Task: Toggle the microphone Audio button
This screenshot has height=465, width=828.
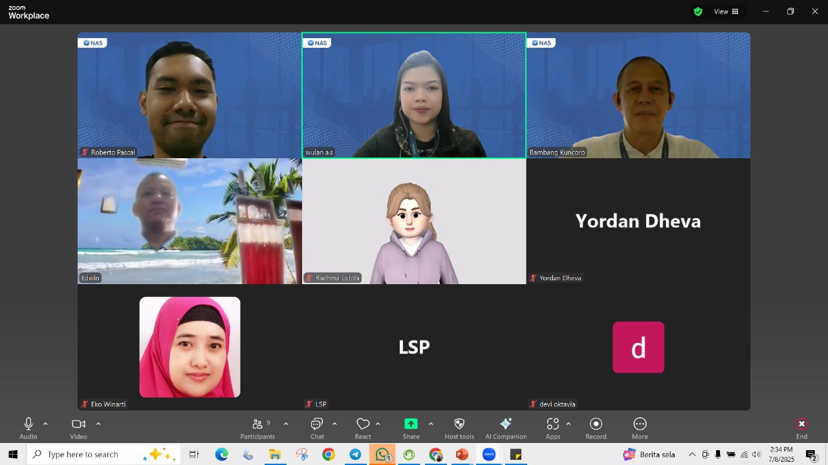Action: point(28,428)
